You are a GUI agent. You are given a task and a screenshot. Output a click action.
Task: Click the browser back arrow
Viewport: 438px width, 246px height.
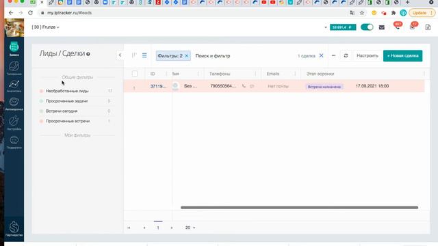click(11, 13)
